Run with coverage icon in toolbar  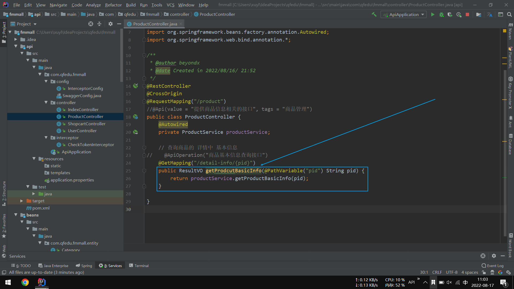450,14
